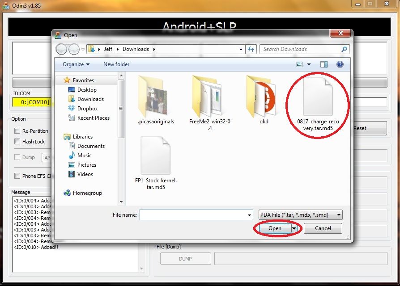
Task: Go forward with the navigation Forward arrow
Action: coord(74,49)
